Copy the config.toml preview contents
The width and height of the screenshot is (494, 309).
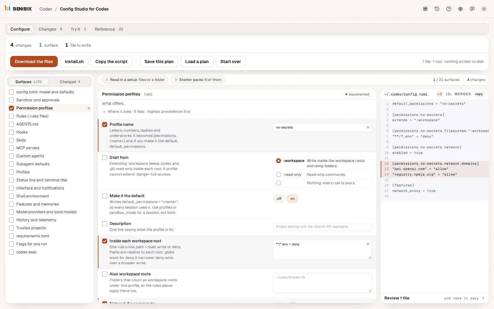point(479,94)
